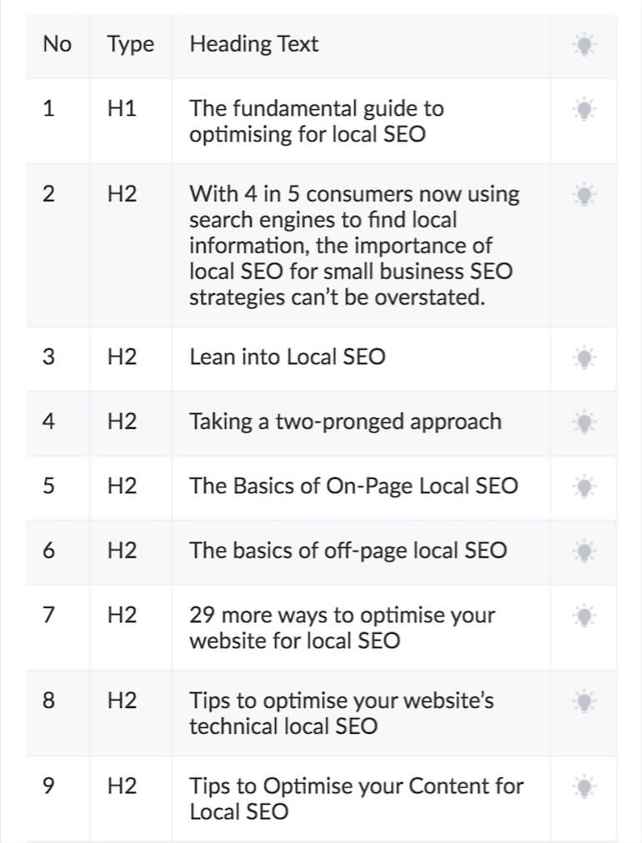Image resolution: width=642 pixels, height=843 pixels.
Task: Select the H1 type cell in row 1
Action: click(129, 108)
